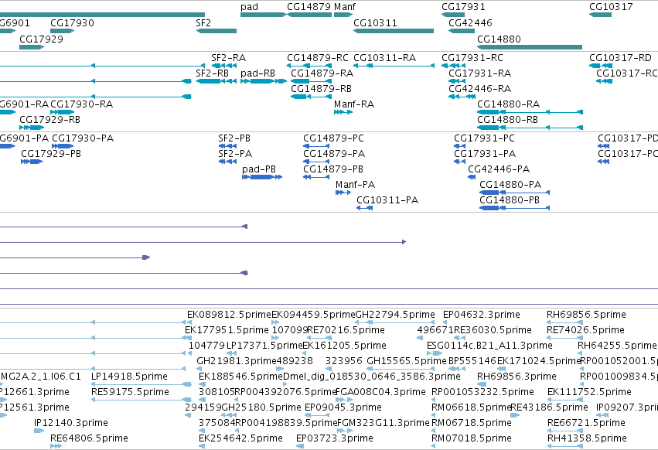Select the EK111752.5prime EST label
Image resolution: width=658 pixels, height=450 pixels.
click(x=590, y=392)
